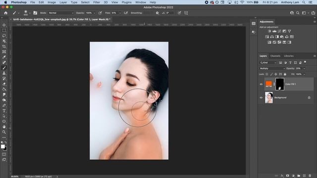Image resolution: width=317 pixels, height=178 pixels.
Task: Click the Search icon in options bar
Action: click(298, 13)
